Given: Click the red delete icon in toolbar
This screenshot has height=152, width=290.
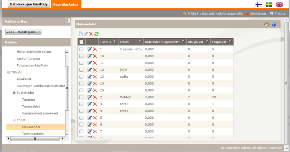Looking at the screenshot, I should 91,34.
